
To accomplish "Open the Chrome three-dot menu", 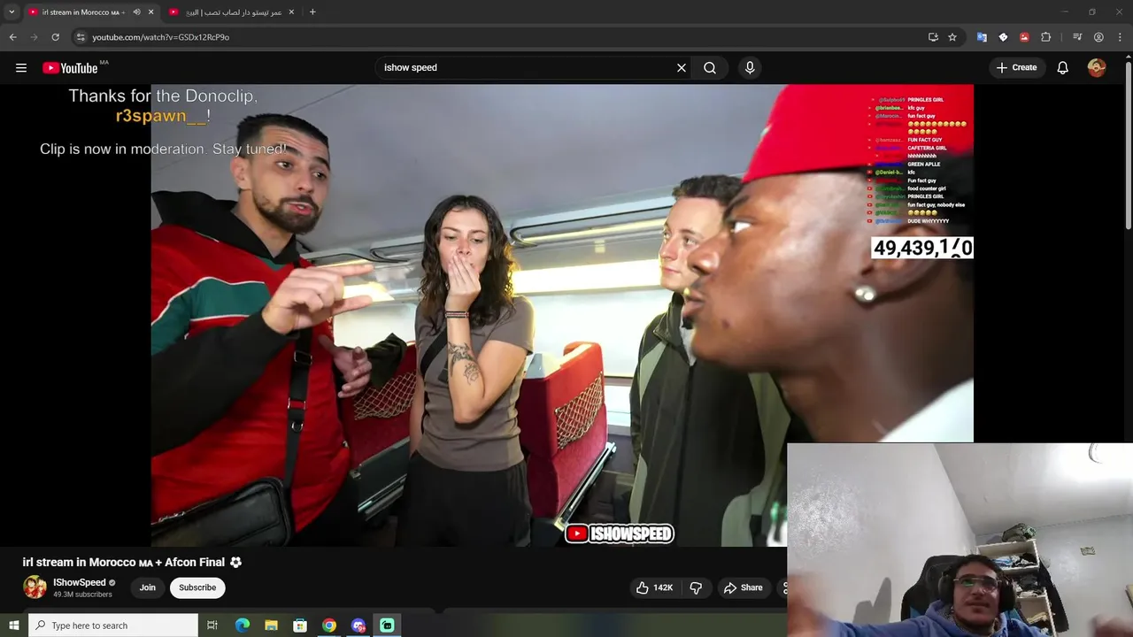I will (x=1120, y=37).
